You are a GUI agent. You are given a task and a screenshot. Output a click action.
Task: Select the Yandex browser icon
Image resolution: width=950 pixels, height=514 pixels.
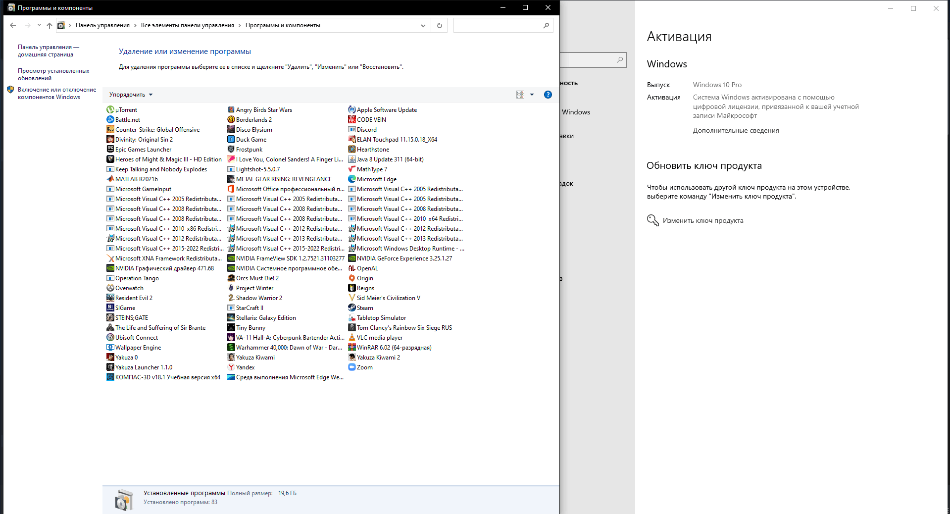[x=231, y=367]
